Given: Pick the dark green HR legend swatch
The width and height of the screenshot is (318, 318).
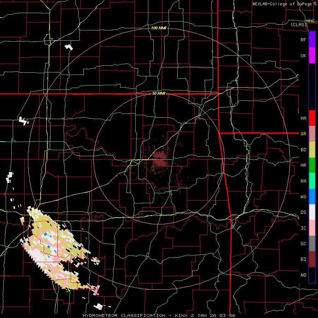Looking at the screenshot, I should pyautogui.click(x=312, y=165).
